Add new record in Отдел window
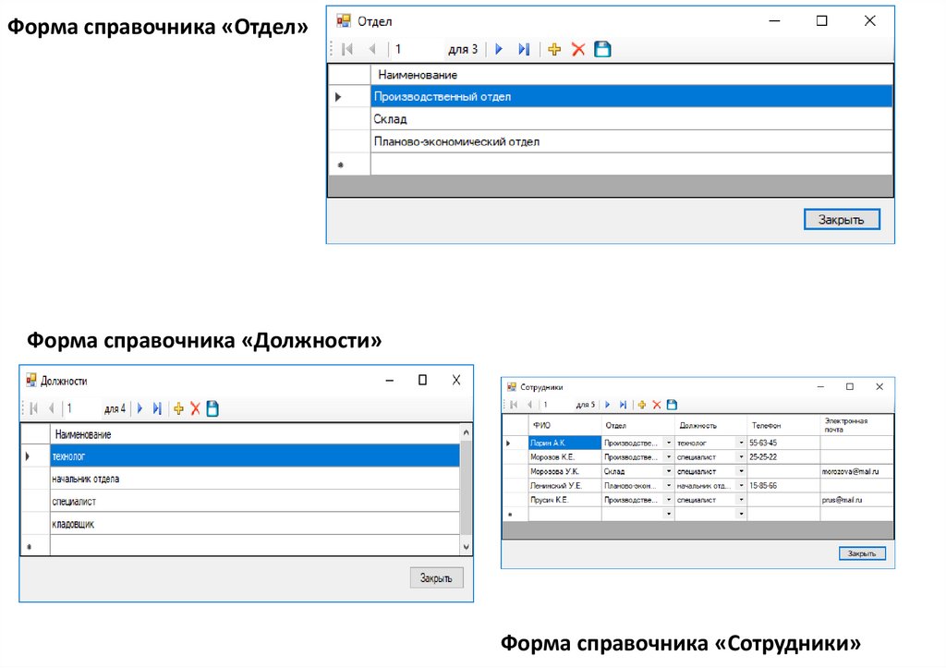Viewport: 946px width, 668px height. 554,50
